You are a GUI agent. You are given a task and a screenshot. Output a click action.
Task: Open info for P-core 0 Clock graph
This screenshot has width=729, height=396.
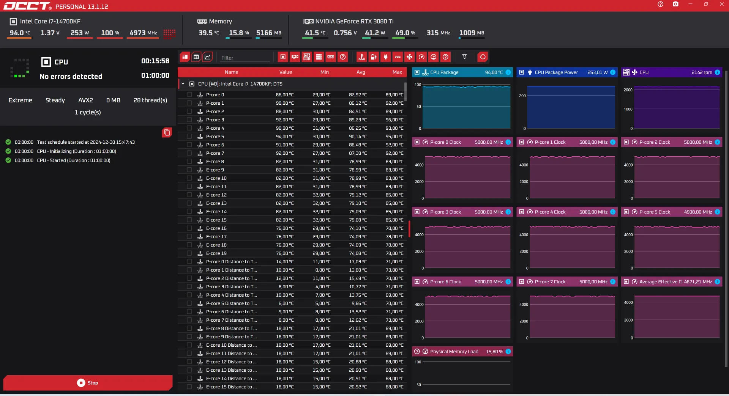click(x=508, y=142)
